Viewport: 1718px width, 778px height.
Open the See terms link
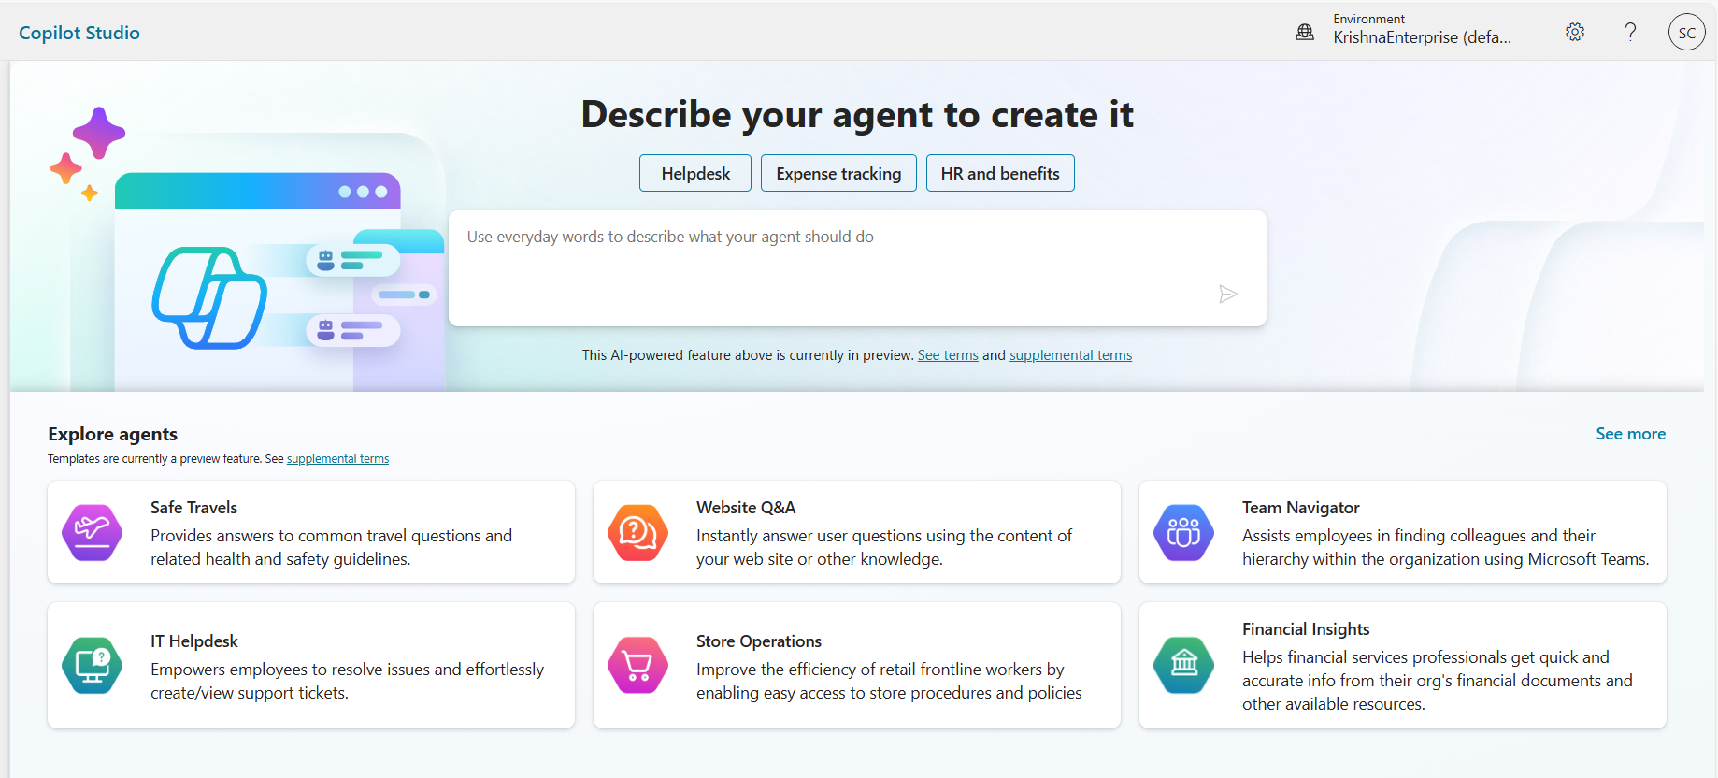click(x=948, y=355)
